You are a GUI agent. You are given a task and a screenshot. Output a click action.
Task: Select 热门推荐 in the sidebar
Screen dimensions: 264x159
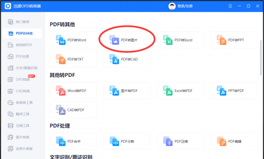(x=22, y=22)
